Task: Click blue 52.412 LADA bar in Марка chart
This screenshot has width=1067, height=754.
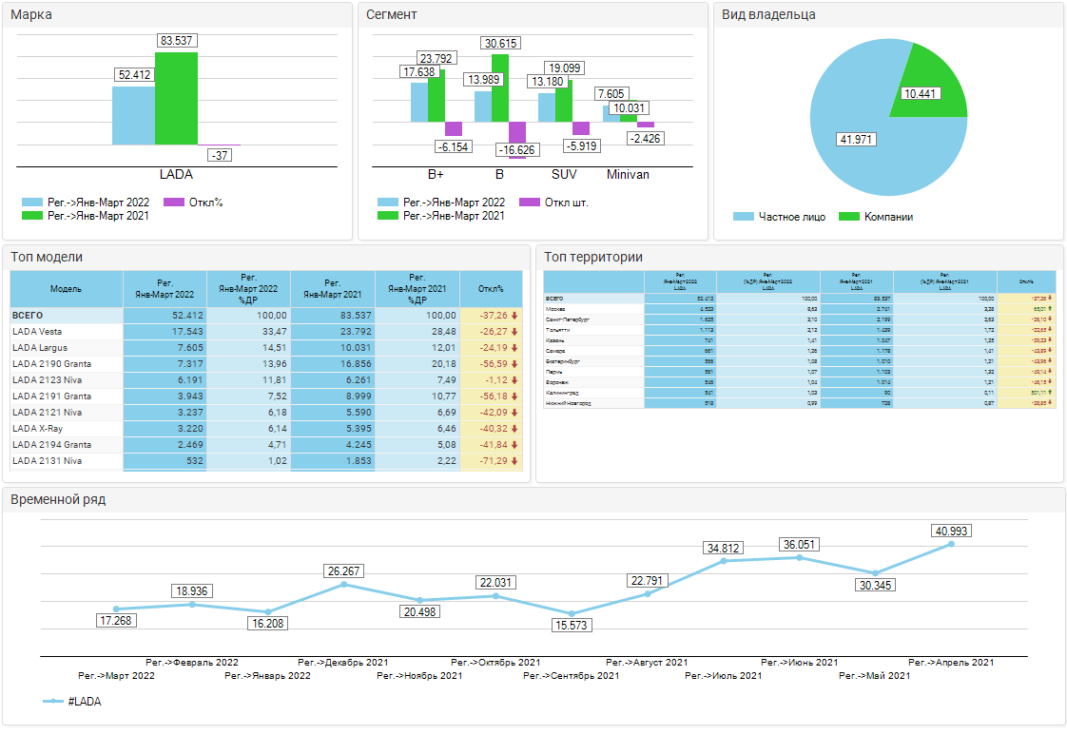Action: point(133,115)
